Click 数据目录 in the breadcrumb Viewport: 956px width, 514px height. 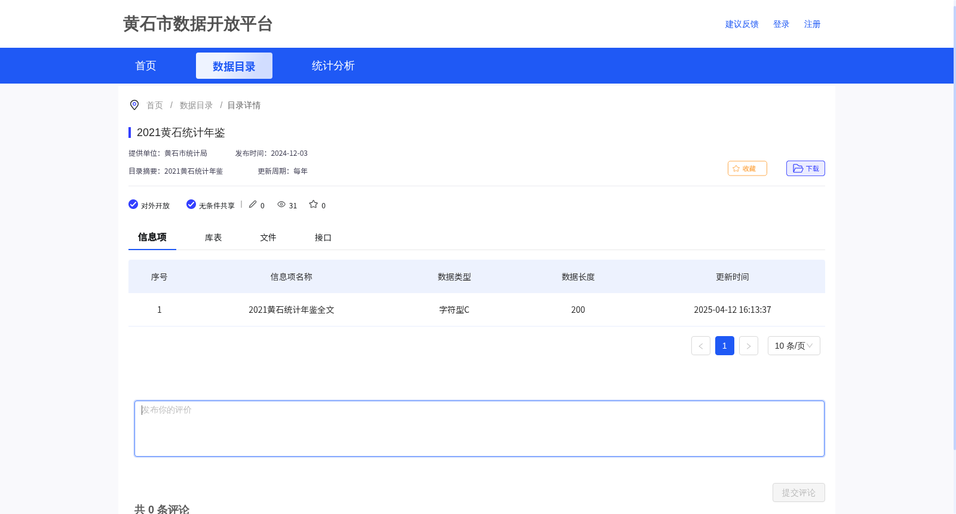coord(197,105)
